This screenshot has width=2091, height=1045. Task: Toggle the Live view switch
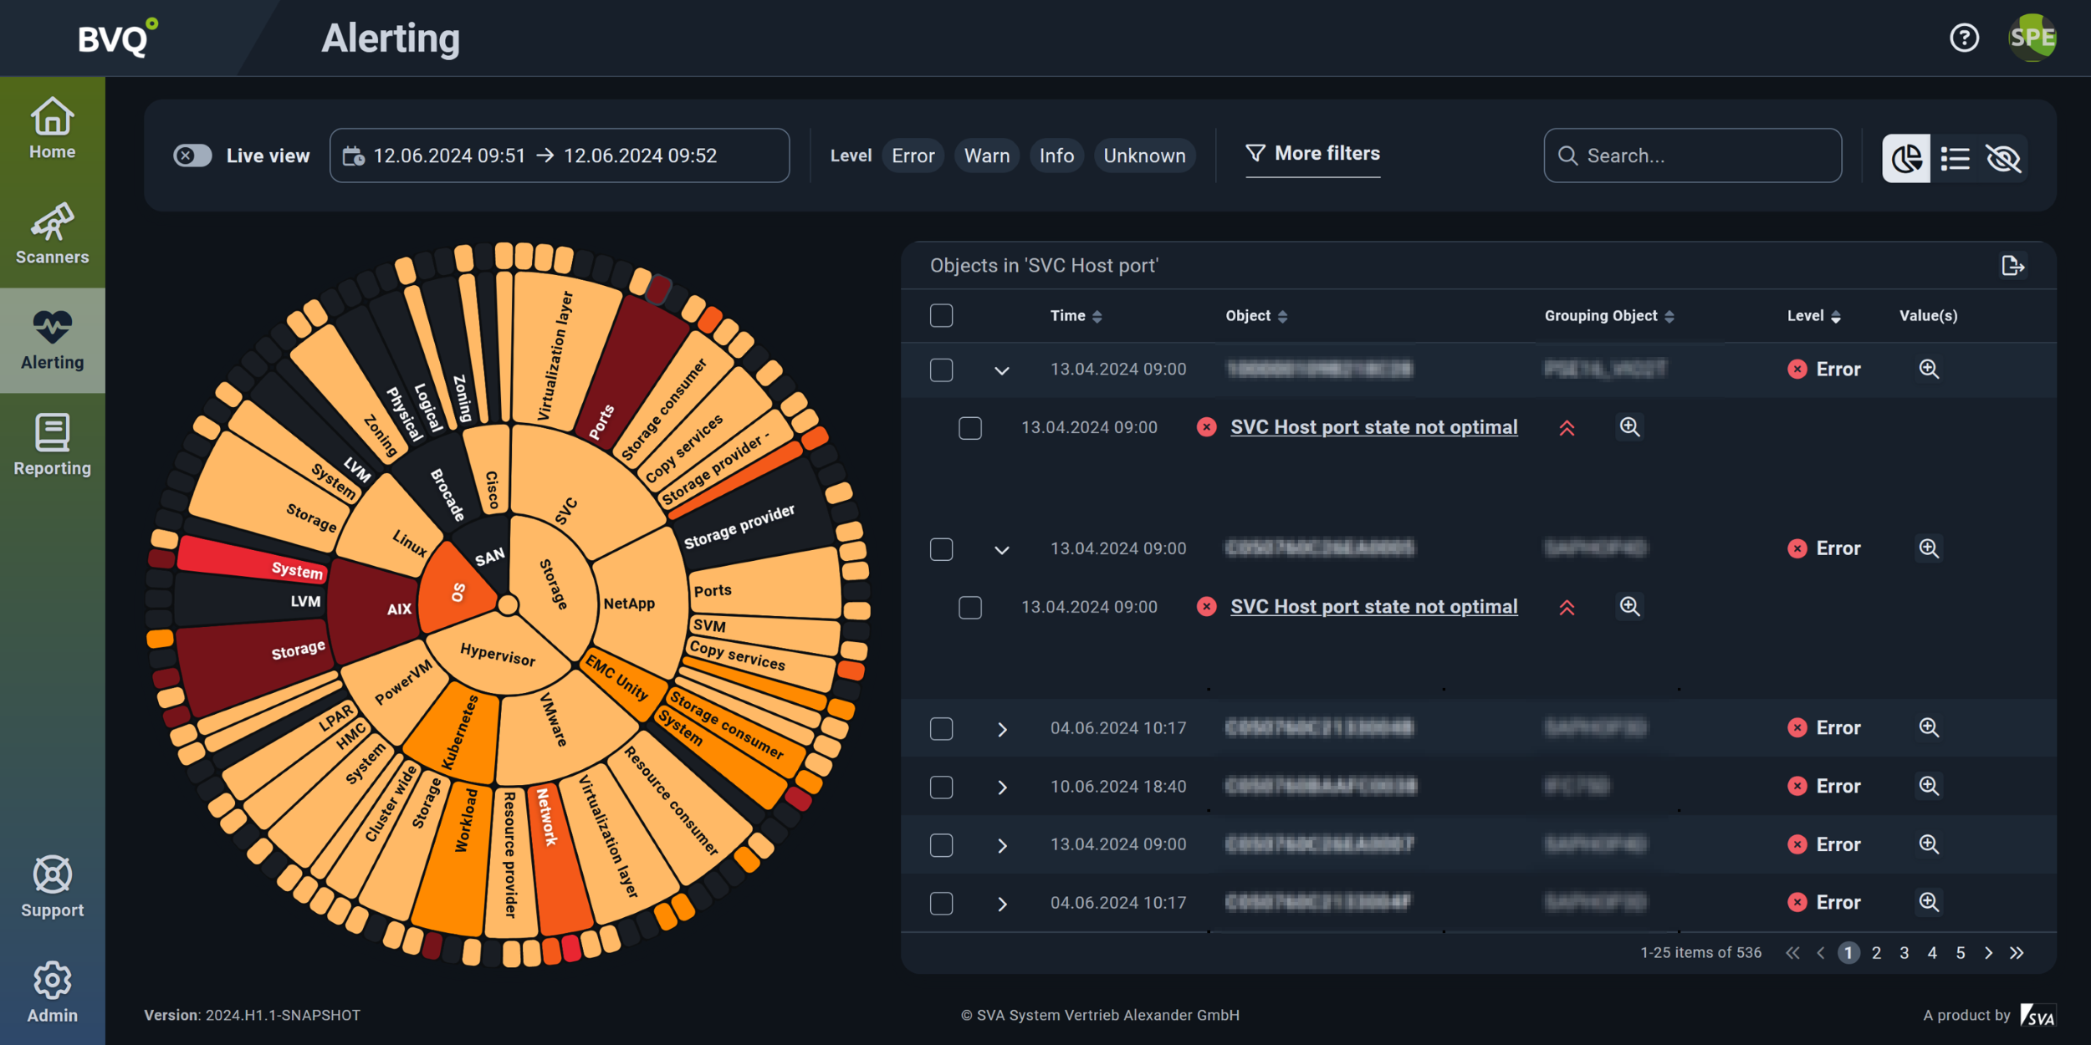(x=192, y=155)
